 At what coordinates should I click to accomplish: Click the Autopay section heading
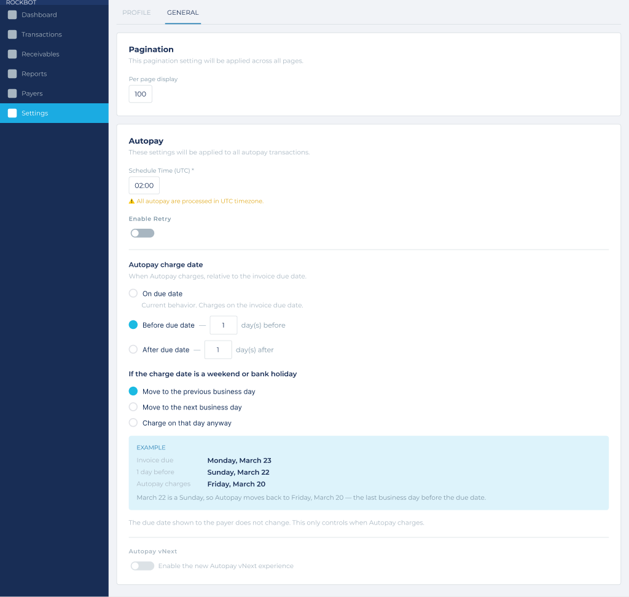point(146,141)
